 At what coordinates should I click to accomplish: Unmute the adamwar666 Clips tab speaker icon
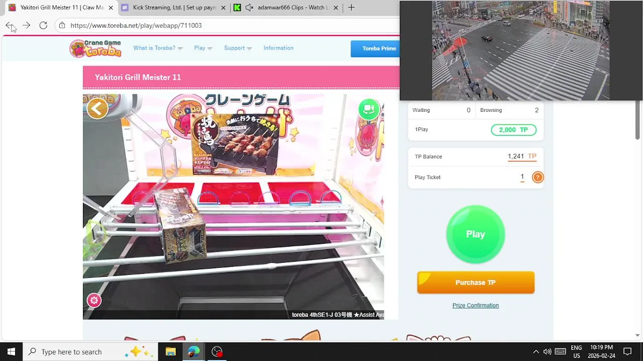(249, 8)
